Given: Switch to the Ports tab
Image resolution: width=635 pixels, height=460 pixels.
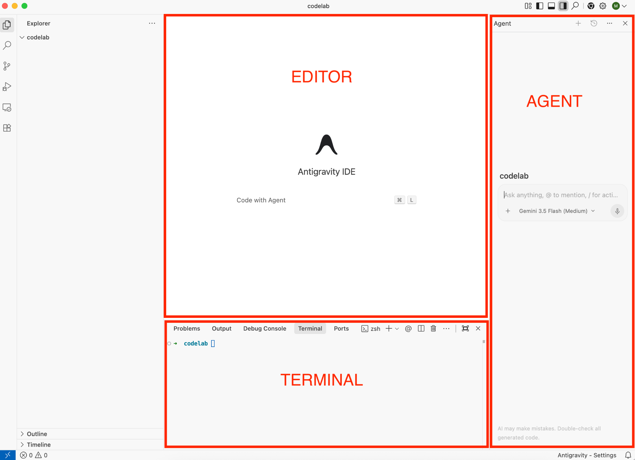Looking at the screenshot, I should [341, 328].
